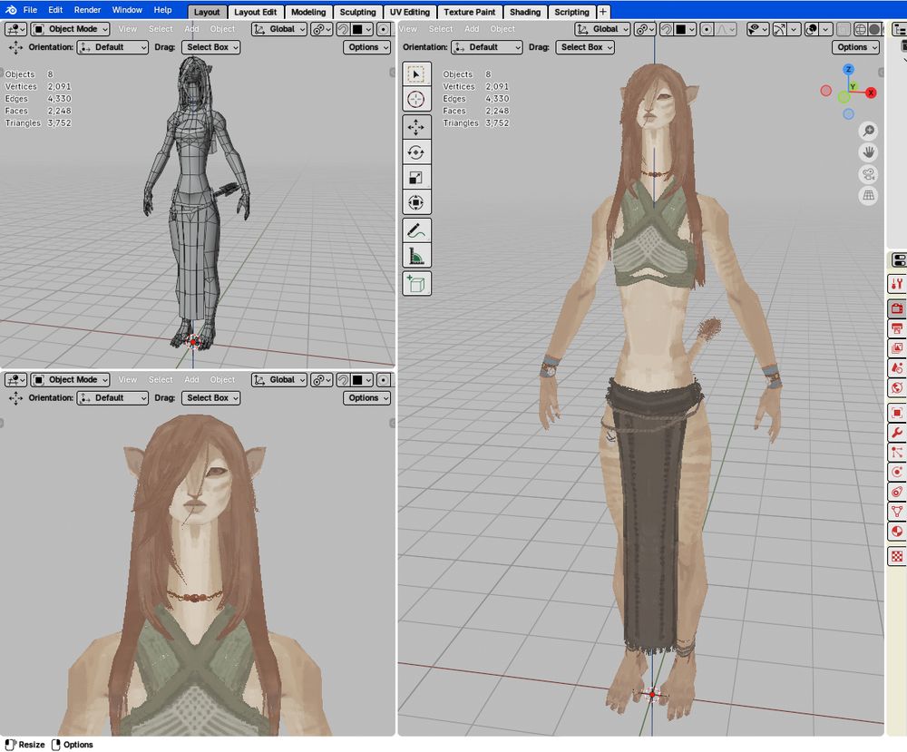The height and width of the screenshot is (752, 907).
Task: Add a new workspace with plus button
Action: point(602,12)
